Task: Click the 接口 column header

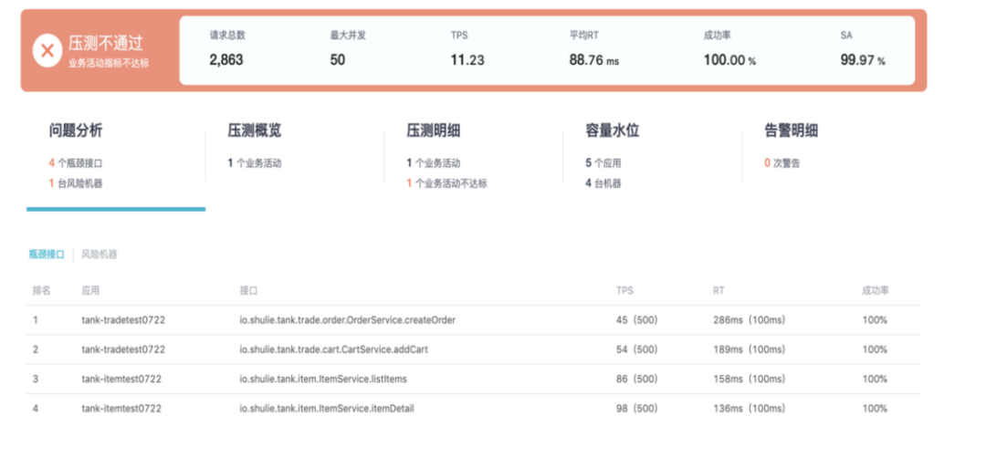Action: [249, 291]
